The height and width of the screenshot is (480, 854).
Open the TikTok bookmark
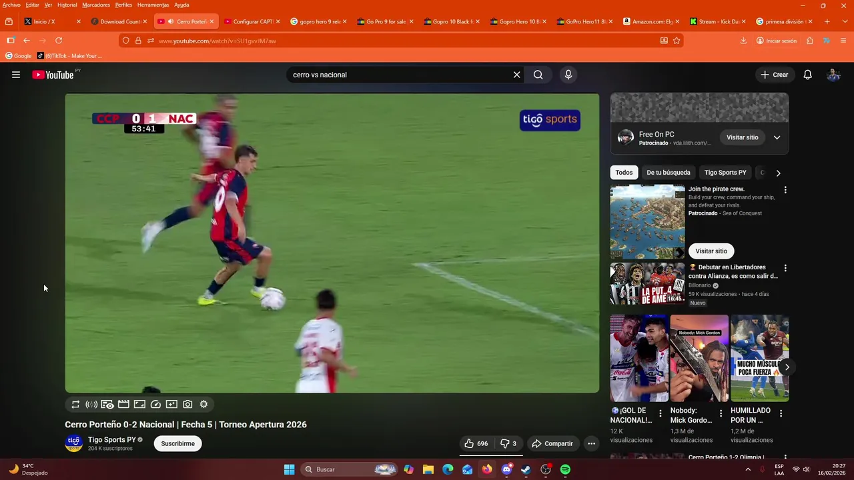click(69, 56)
